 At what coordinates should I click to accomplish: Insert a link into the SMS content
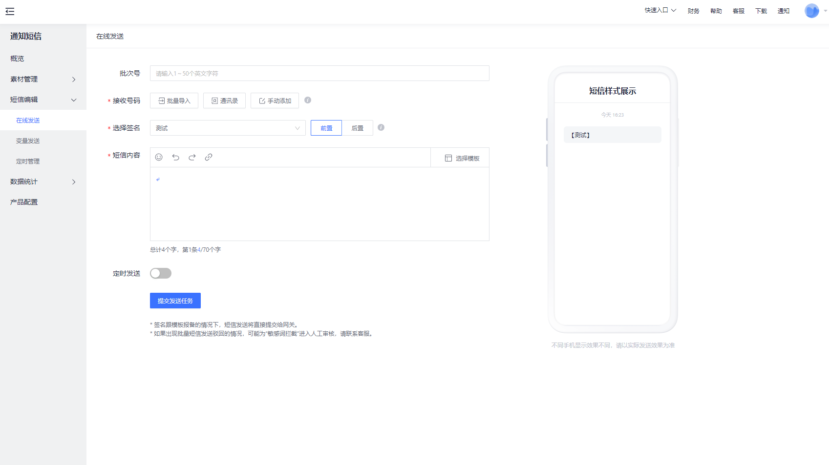tap(209, 157)
